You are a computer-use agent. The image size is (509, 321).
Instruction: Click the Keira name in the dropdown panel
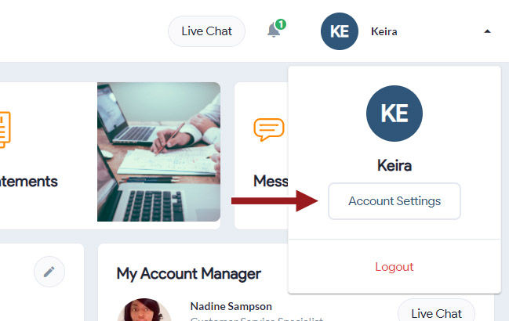pos(394,165)
